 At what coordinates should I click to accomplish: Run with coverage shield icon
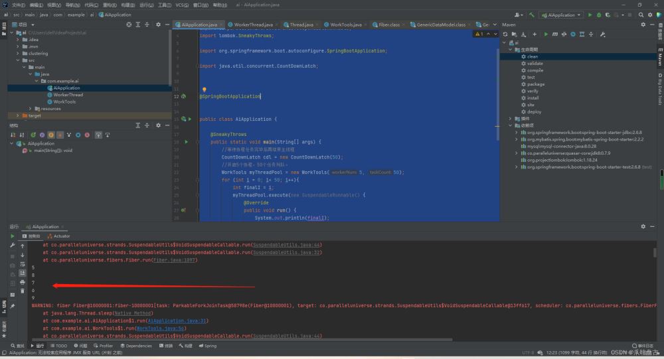(608, 15)
